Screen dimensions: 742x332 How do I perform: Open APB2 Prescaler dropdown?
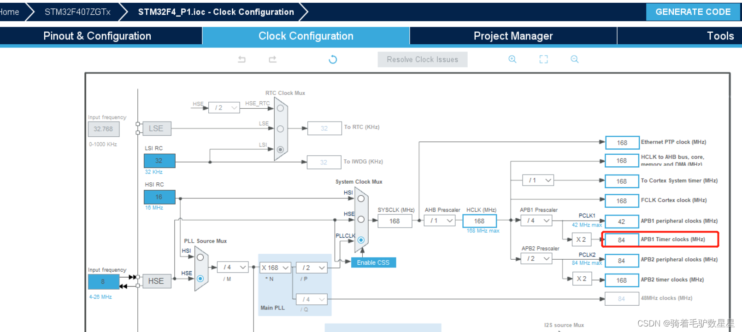pos(536,259)
